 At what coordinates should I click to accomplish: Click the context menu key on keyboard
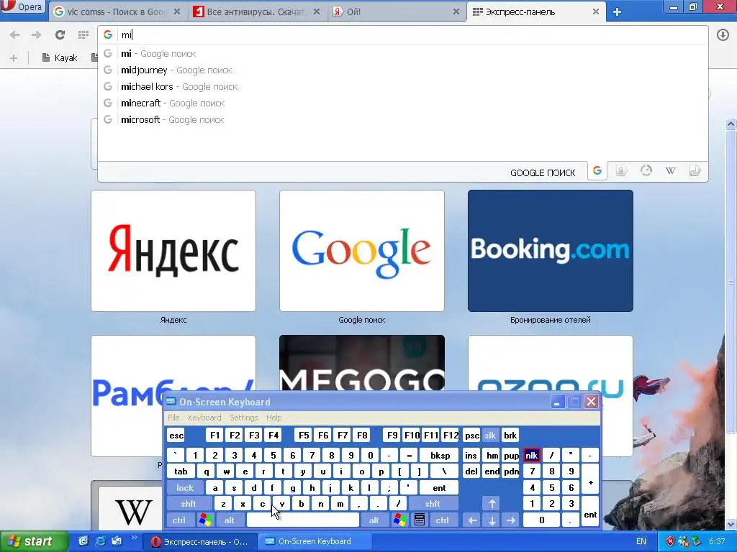(x=420, y=520)
